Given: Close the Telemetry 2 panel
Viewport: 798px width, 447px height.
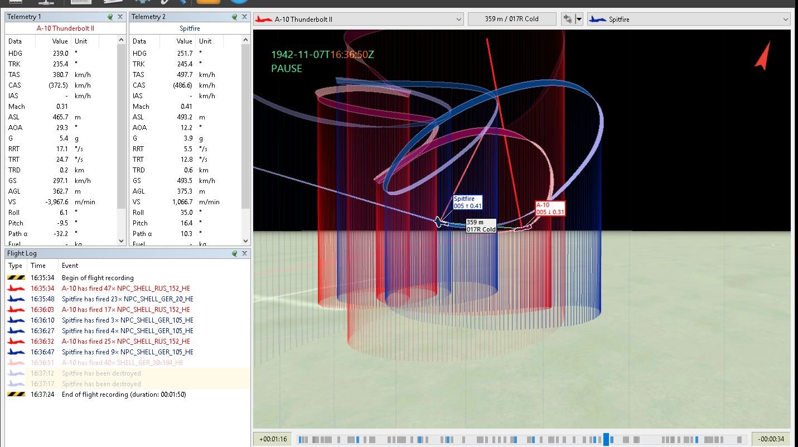Looking at the screenshot, I should coord(244,17).
